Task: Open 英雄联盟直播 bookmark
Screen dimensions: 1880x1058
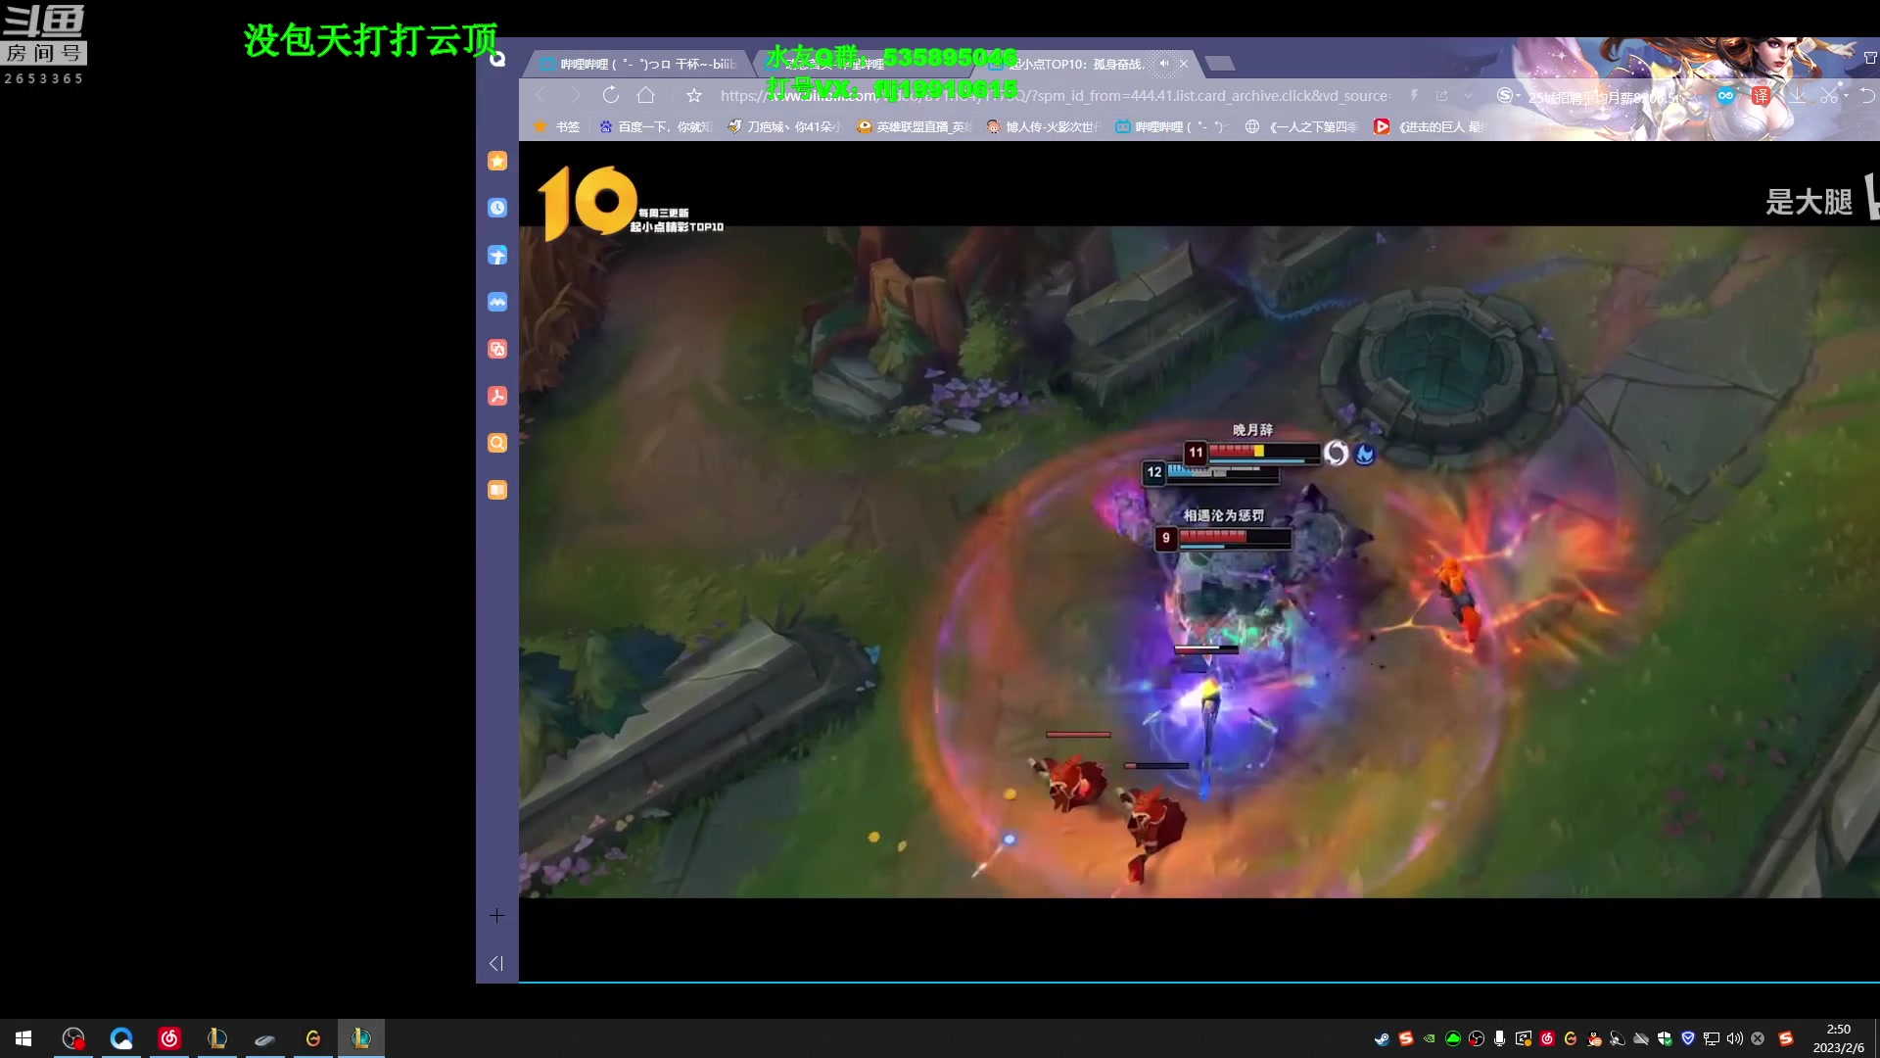Action: pyautogui.click(x=914, y=126)
